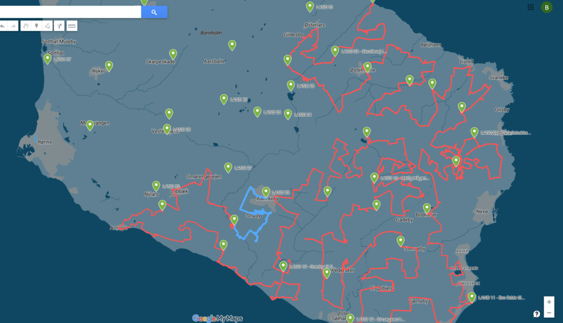Image resolution: width=563 pixels, height=323 pixels.
Task: Select the LAND 27 marker pin
Action: (x=228, y=167)
